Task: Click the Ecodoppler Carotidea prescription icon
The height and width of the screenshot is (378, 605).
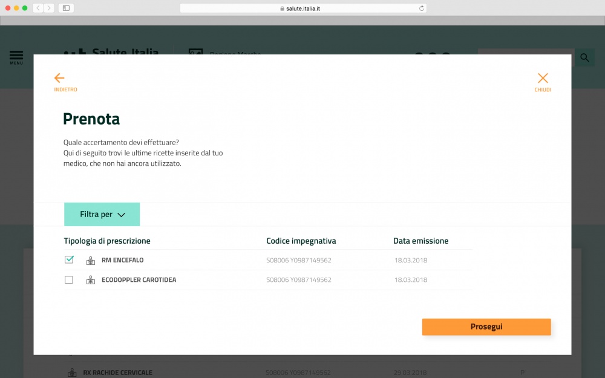Action: pos(91,280)
